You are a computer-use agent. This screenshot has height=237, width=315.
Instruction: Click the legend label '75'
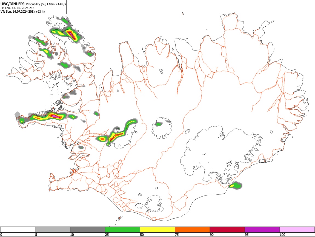coord(177,235)
